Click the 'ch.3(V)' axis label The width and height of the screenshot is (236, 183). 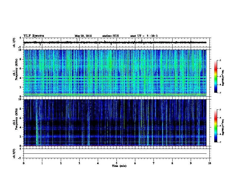coord(14,153)
